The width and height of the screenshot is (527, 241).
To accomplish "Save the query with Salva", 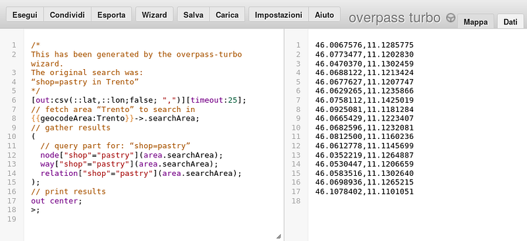I will [193, 14].
